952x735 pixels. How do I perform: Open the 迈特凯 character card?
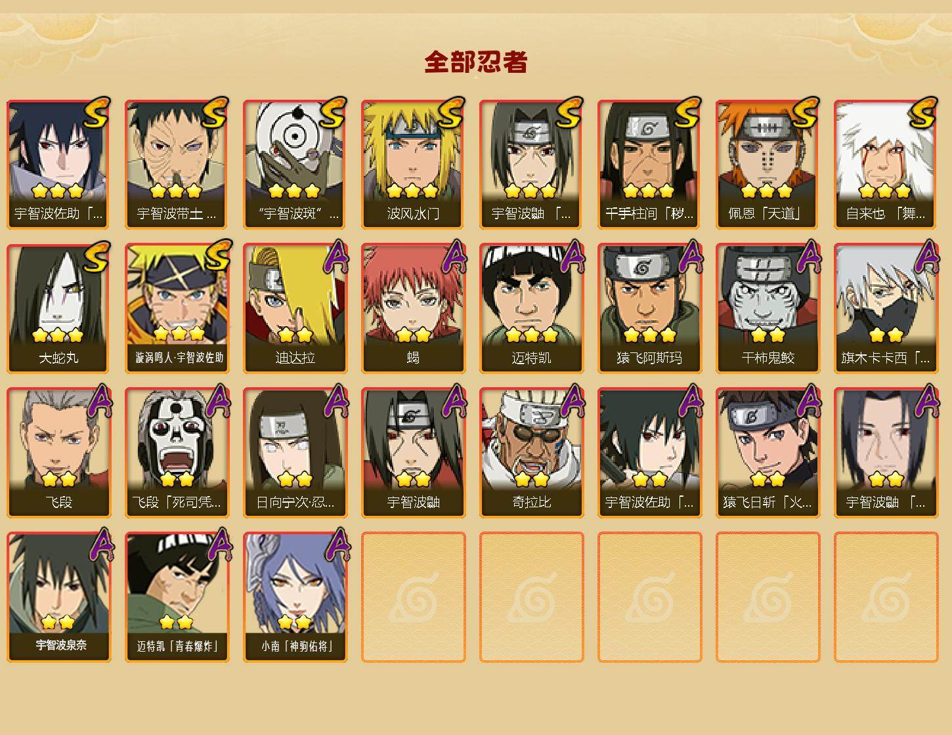pyautogui.click(x=531, y=308)
